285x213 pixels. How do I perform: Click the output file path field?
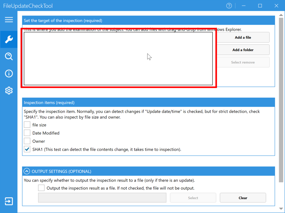(x=102, y=198)
